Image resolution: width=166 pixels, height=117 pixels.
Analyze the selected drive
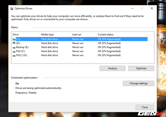point(112,68)
